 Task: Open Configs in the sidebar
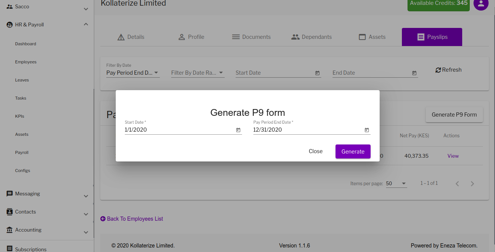(x=23, y=171)
